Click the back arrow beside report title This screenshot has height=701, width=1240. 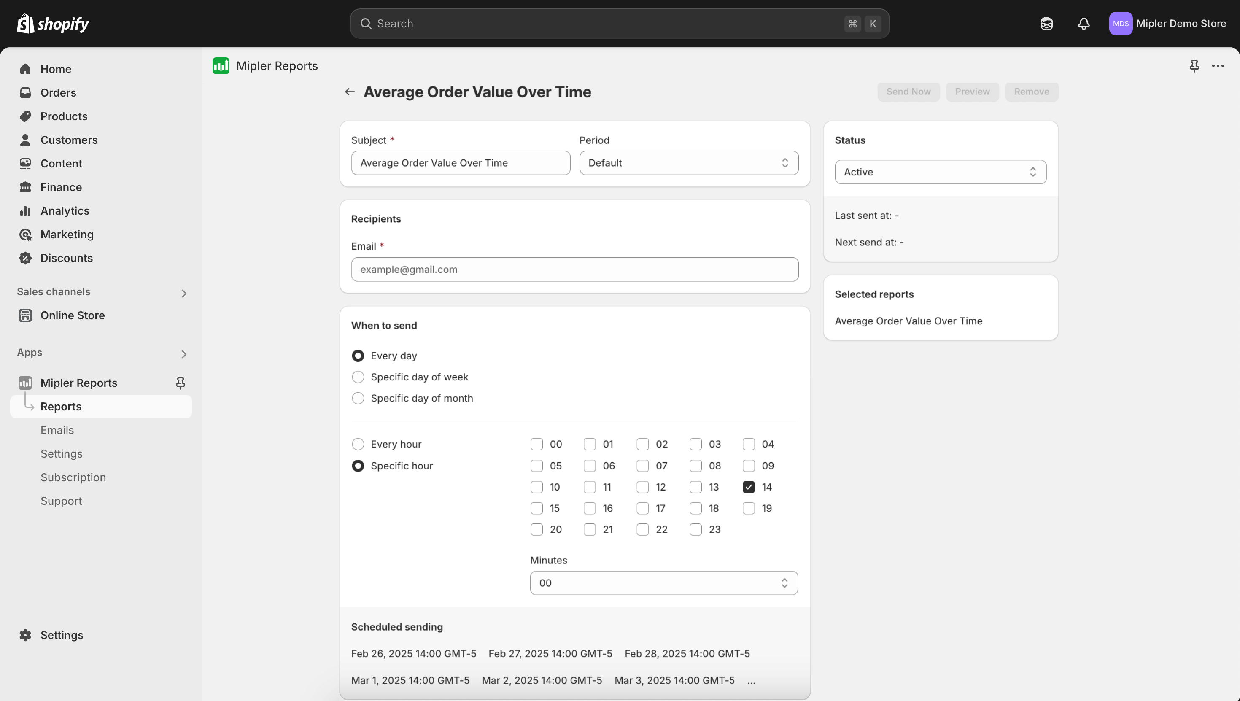[350, 92]
